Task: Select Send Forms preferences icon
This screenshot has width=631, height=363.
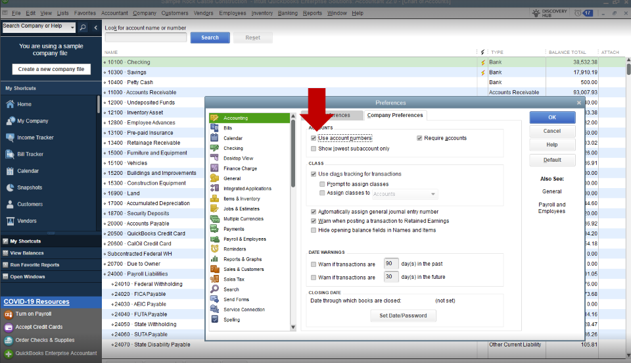Action: [214, 299]
